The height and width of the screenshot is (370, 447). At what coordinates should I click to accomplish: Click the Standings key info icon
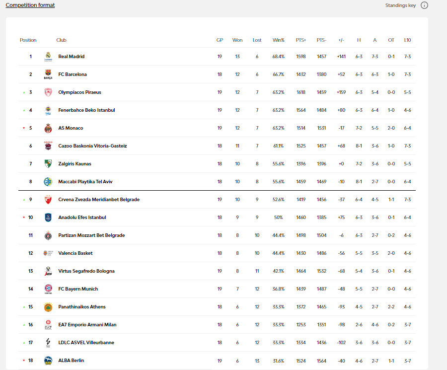point(424,5)
